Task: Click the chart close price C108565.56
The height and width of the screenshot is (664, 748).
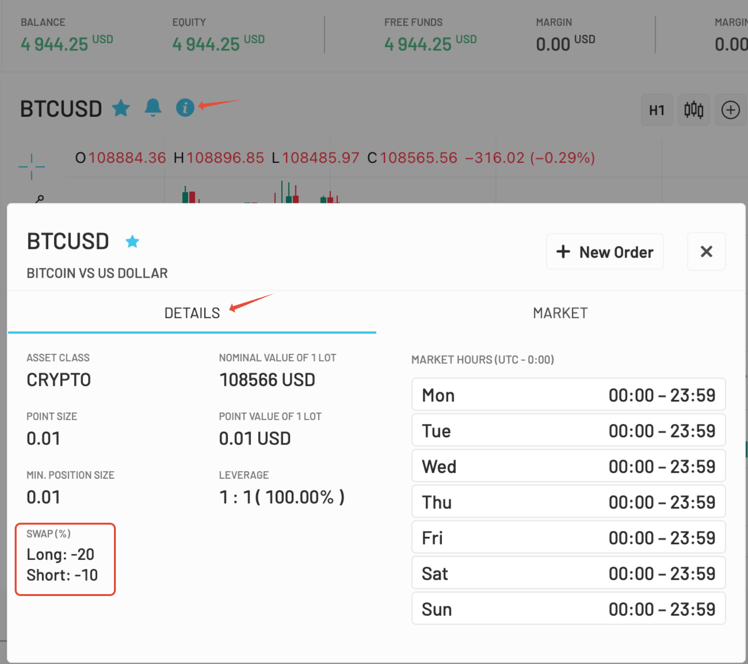Action: pyautogui.click(x=412, y=158)
